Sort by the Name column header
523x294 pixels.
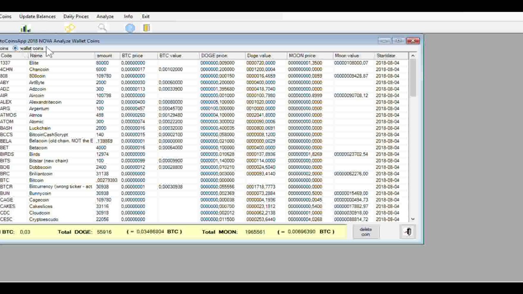point(62,56)
